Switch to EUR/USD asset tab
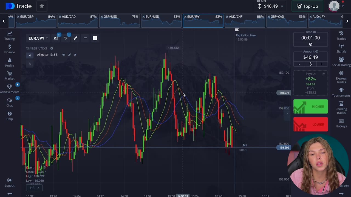This screenshot has height=197, width=351. pos(161,21)
